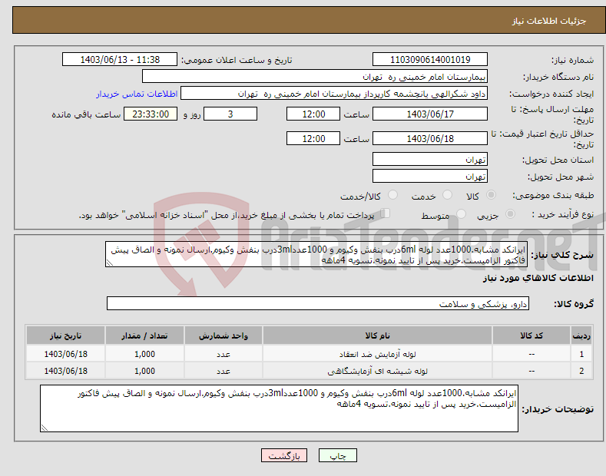Click item name لوله شیشه ای آزمایشگاهی
The height and width of the screenshot is (476, 606).
(x=377, y=371)
